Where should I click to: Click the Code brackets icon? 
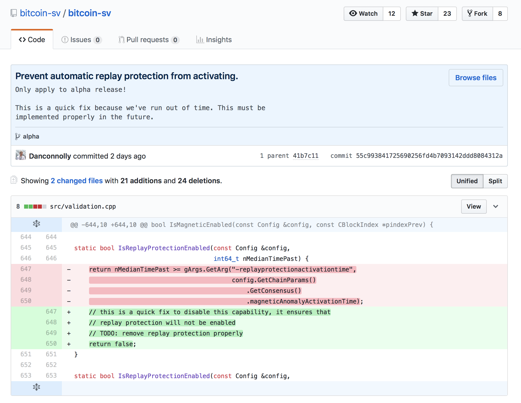[x=22, y=40]
